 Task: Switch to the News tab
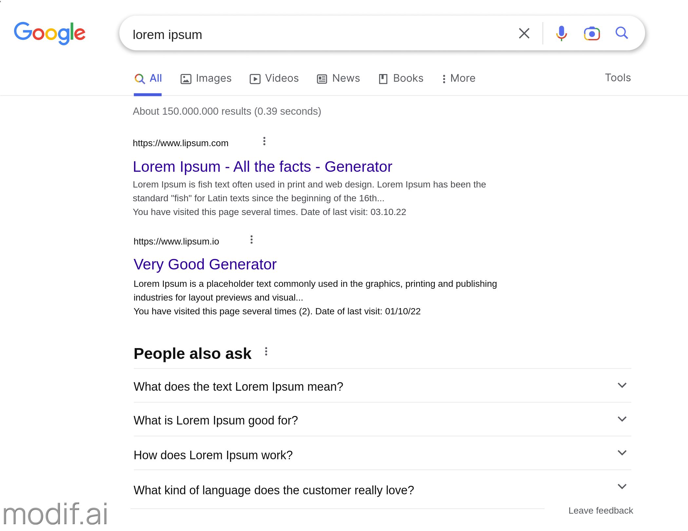point(338,78)
